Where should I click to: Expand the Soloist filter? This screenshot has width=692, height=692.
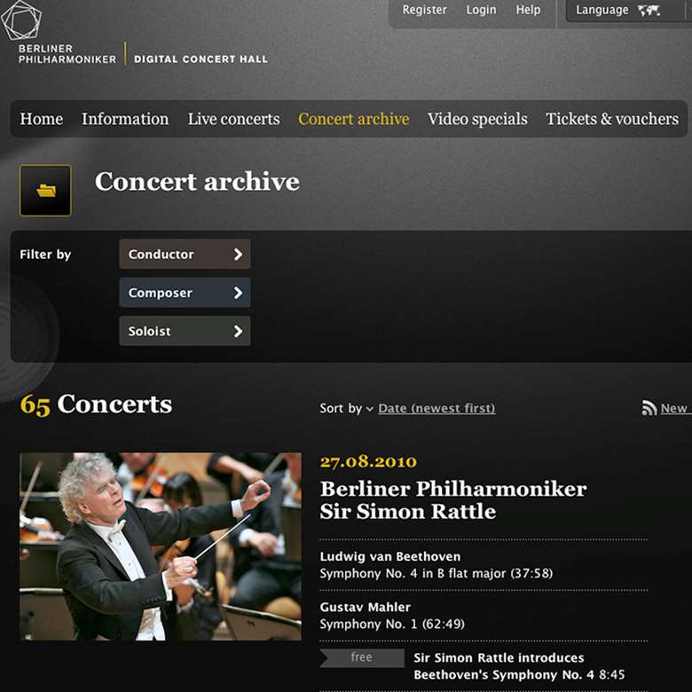click(x=185, y=331)
